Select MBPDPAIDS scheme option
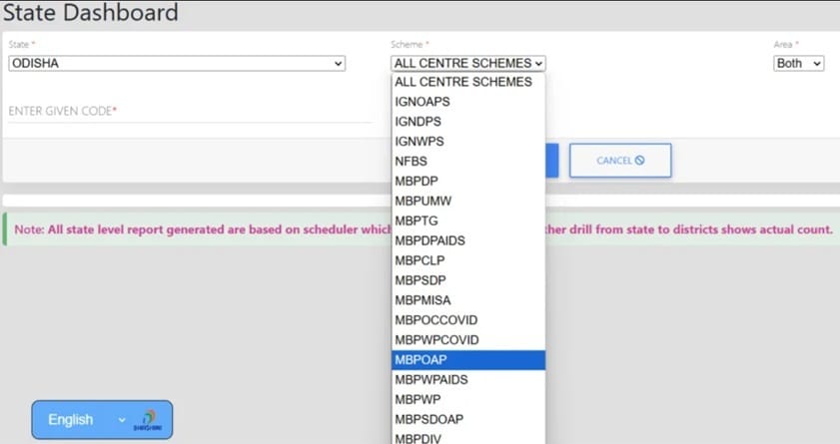The width and height of the screenshot is (840, 444). (468, 240)
